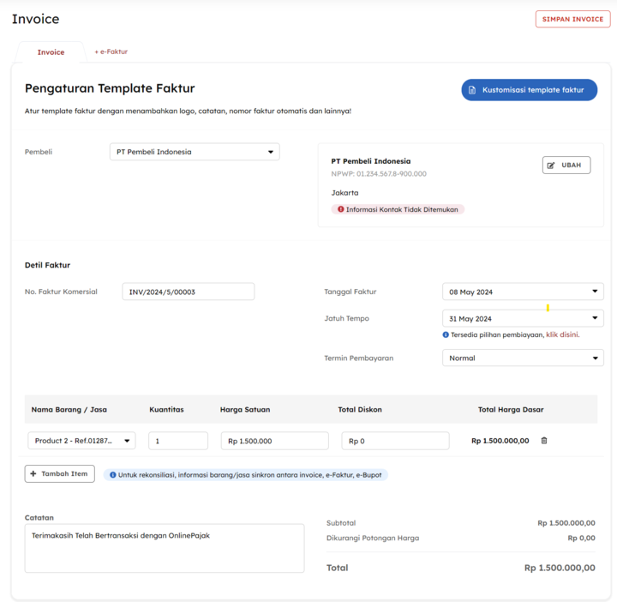Click the plus icon on Tambah Item
Image resolution: width=617 pixels, height=602 pixels.
pos(33,473)
